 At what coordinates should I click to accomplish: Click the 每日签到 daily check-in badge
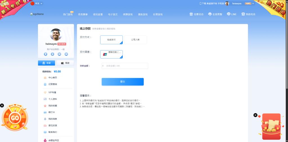(x=62, y=44)
